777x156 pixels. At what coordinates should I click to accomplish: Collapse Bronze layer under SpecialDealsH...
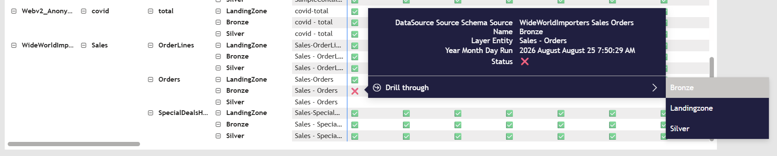pos(218,124)
